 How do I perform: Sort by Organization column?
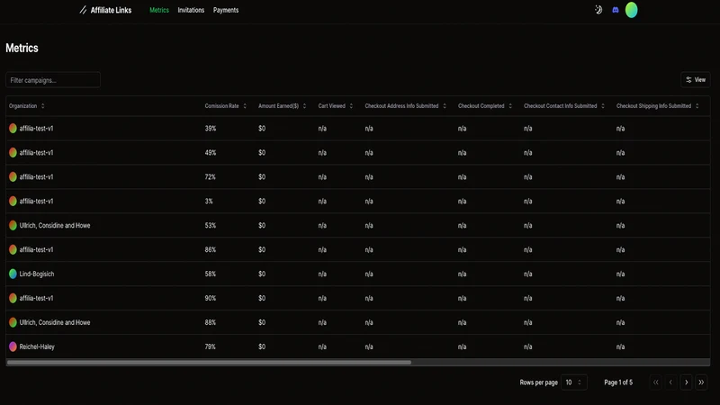pyautogui.click(x=27, y=106)
